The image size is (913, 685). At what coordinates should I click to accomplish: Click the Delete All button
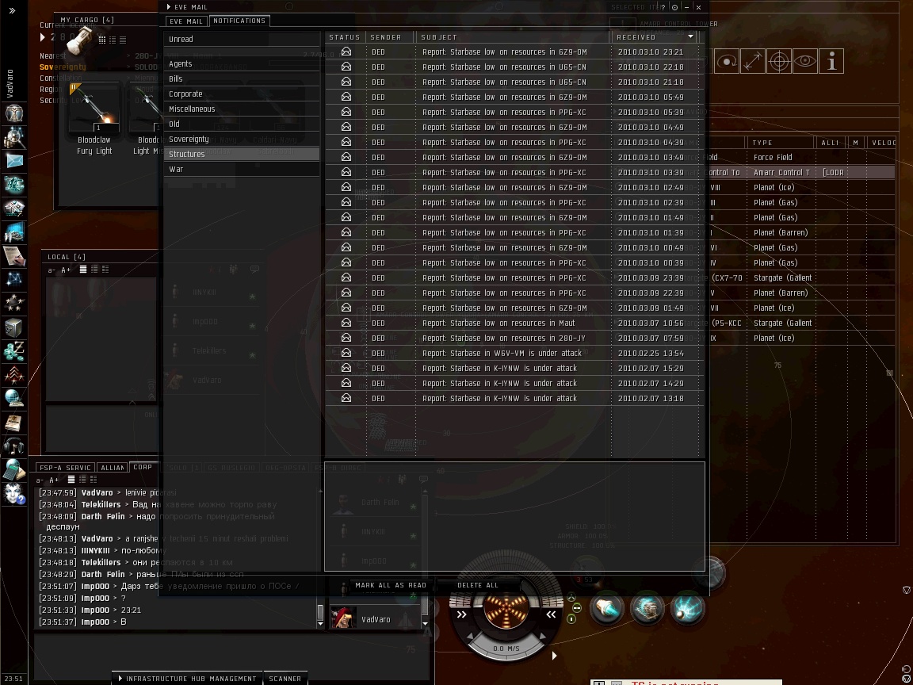click(477, 585)
